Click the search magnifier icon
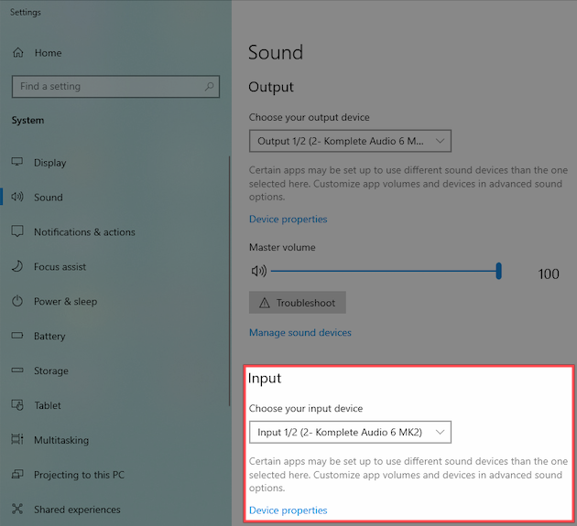This screenshot has width=577, height=526. 209,86
